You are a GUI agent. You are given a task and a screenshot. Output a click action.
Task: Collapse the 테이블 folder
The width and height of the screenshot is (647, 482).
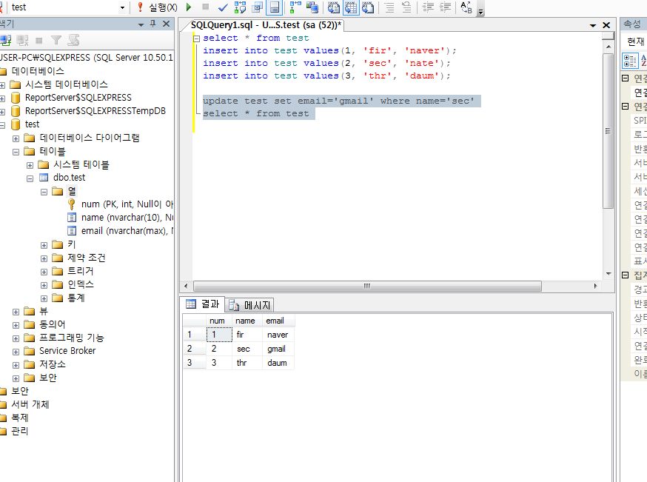[x=16, y=152]
